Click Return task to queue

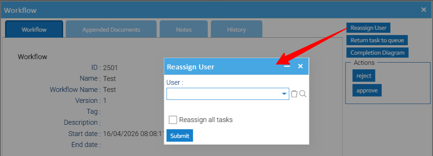point(377,40)
